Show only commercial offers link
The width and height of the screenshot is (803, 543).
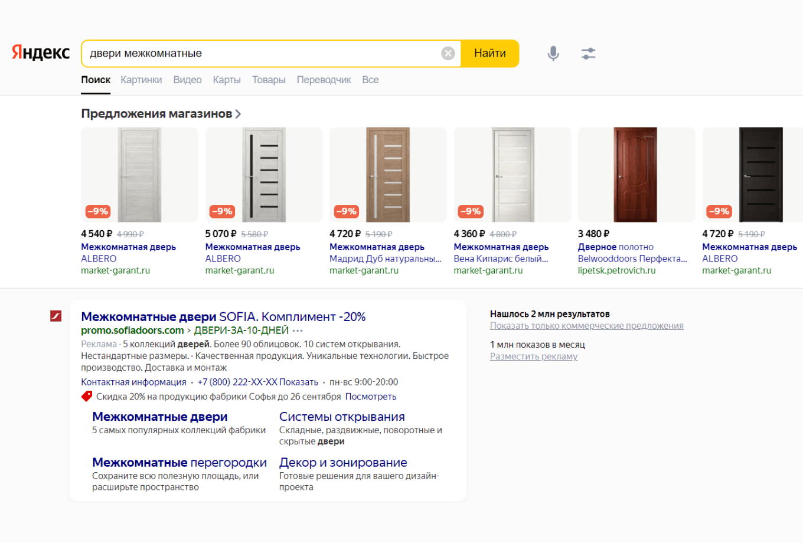pos(586,326)
